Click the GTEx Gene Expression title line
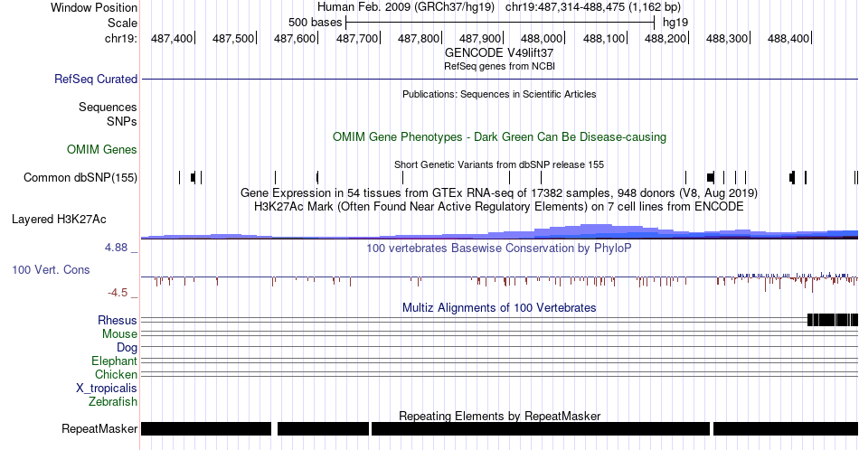This screenshot has height=450, width=859. (x=499, y=192)
